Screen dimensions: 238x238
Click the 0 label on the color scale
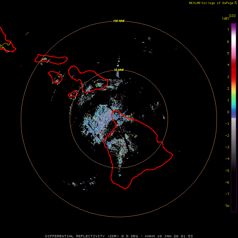point(228,112)
